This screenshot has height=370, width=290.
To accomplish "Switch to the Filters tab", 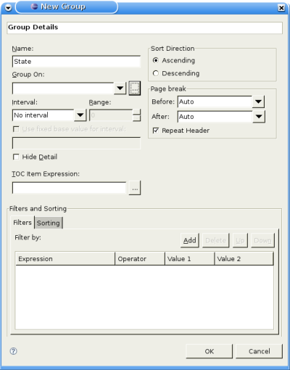I will tap(22, 223).
